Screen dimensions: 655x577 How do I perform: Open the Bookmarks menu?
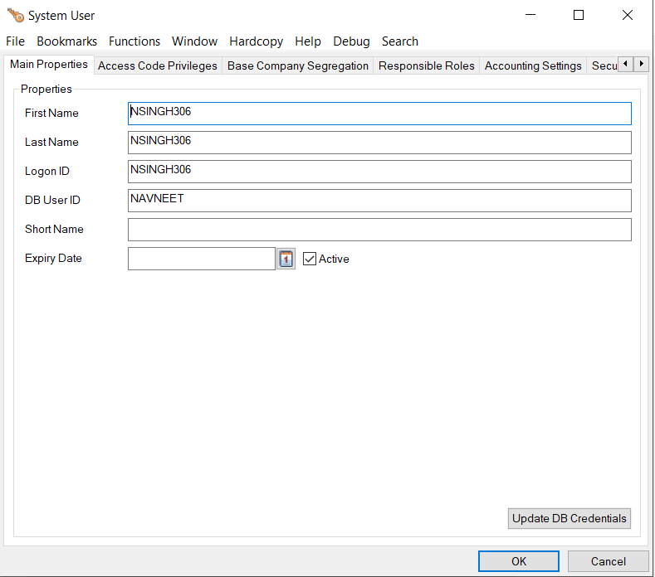point(66,41)
